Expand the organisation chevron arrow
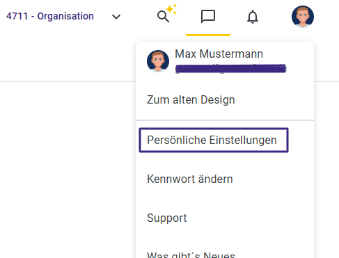Image resolution: width=339 pixels, height=258 pixels. (116, 17)
